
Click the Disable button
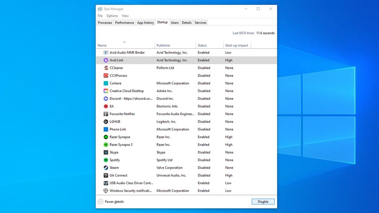click(x=263, y=201)
